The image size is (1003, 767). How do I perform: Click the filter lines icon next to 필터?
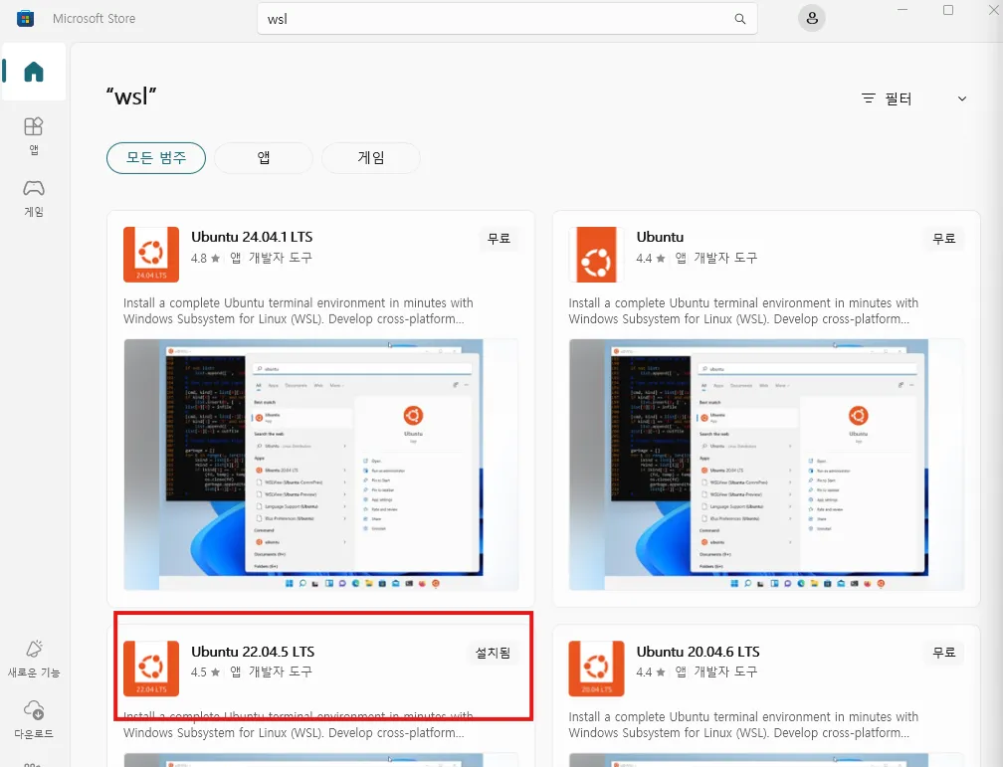868,97
